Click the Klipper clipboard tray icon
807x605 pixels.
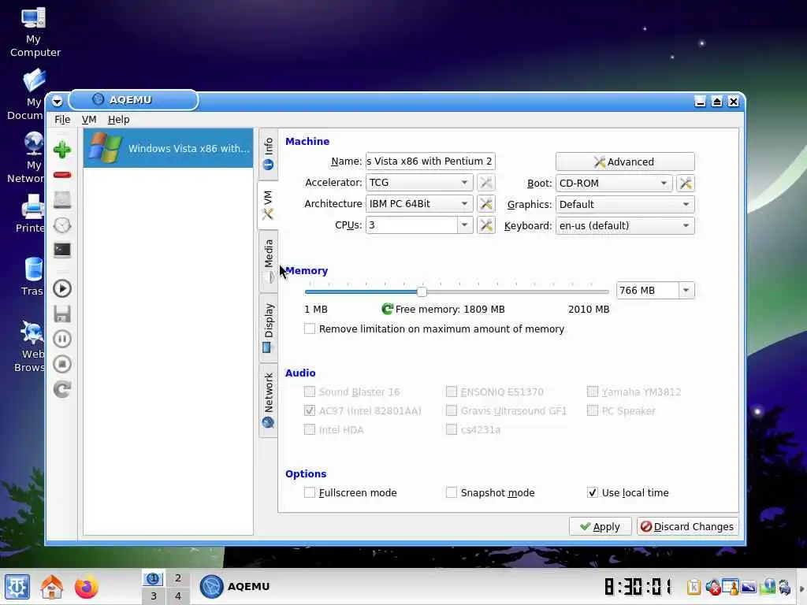[694, 587]
